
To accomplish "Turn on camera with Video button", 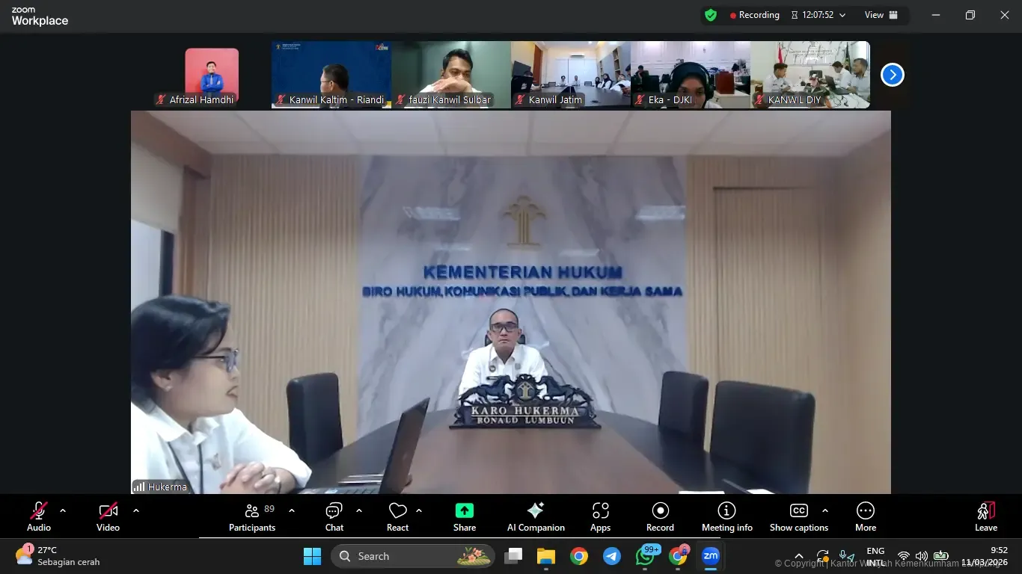I will pyautogui.click(x=108, y=516).
